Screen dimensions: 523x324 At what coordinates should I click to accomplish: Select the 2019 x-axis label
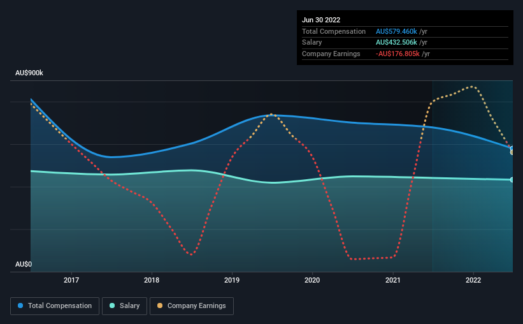click(232, 280)
